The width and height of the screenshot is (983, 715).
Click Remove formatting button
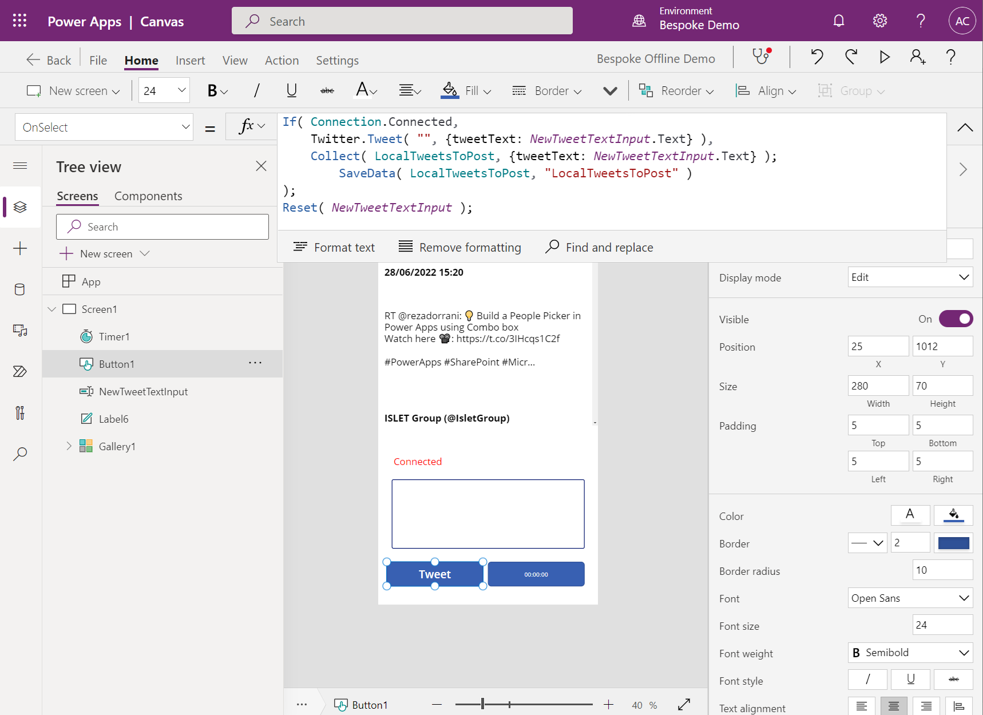(x=460, y=247)
